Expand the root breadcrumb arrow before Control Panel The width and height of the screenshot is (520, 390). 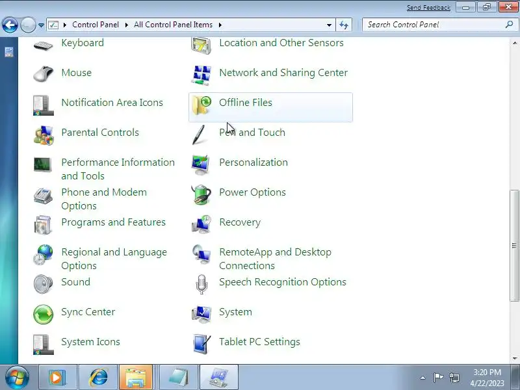pyautogui.click(x=64, y=25)
